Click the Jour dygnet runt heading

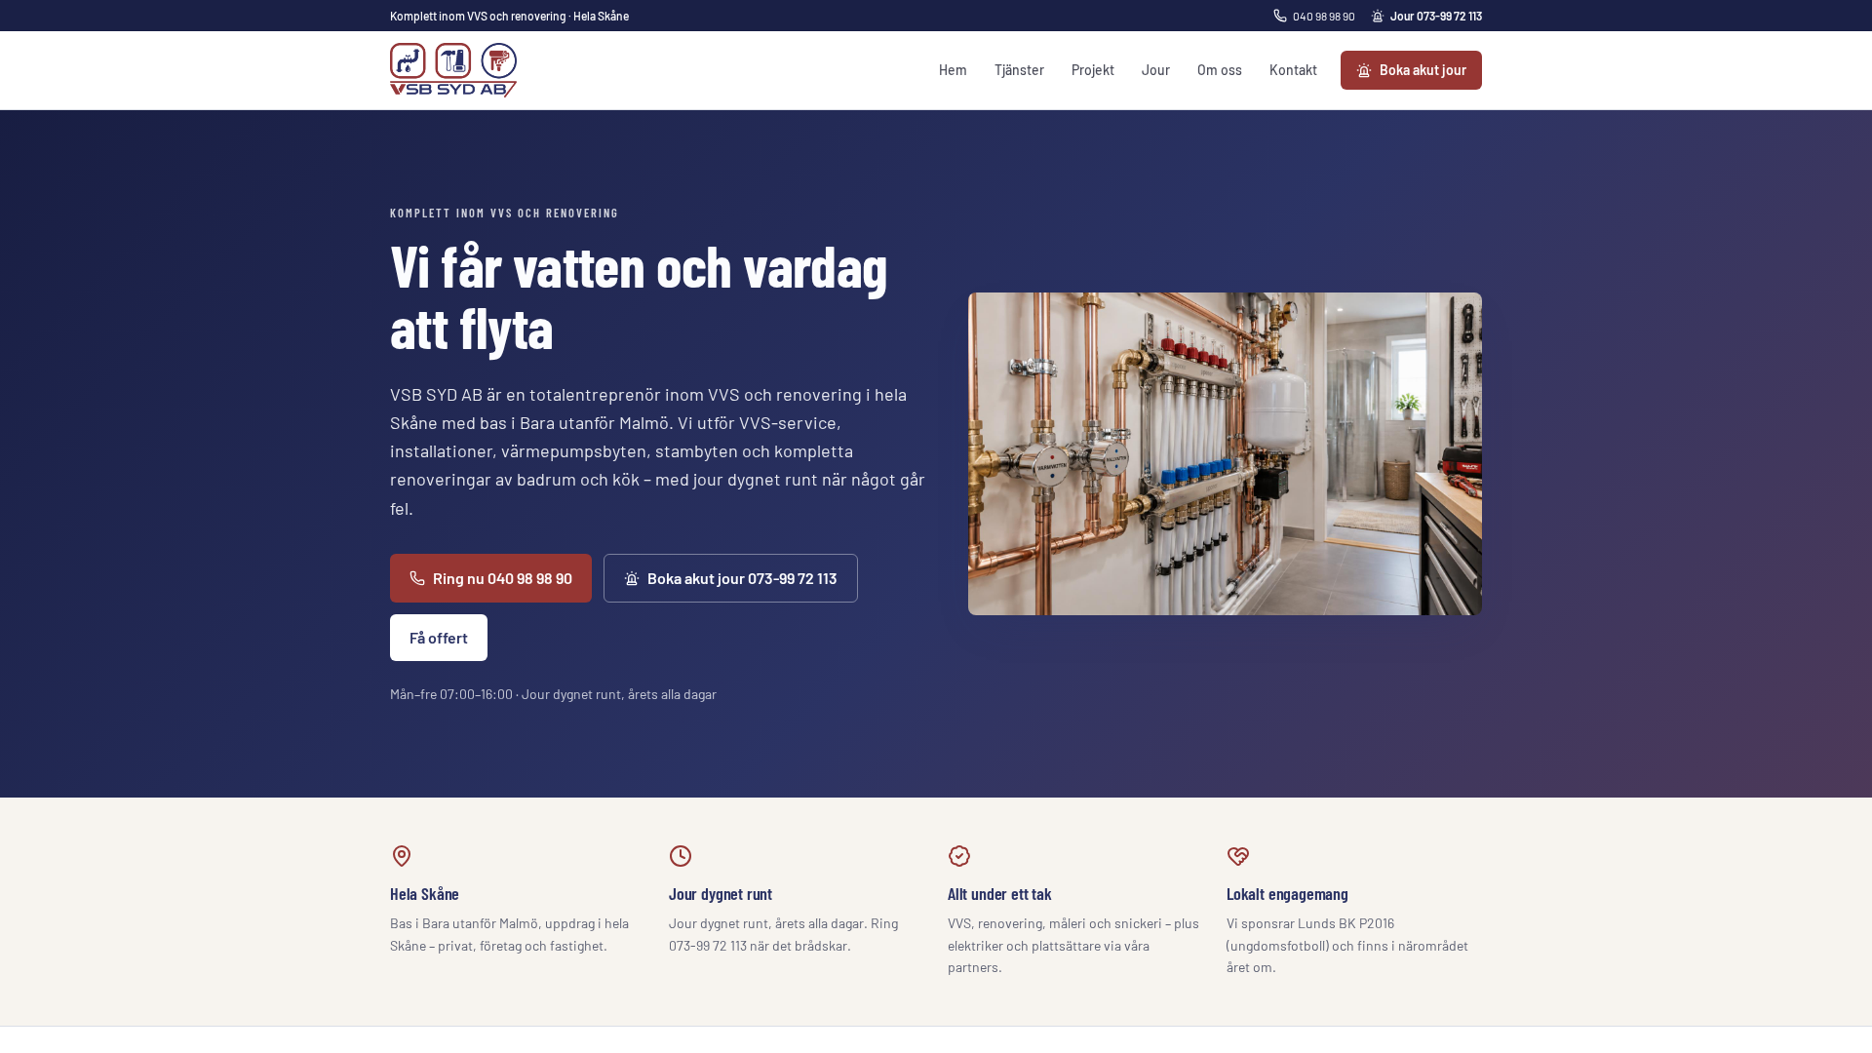[x=721, y=894]
